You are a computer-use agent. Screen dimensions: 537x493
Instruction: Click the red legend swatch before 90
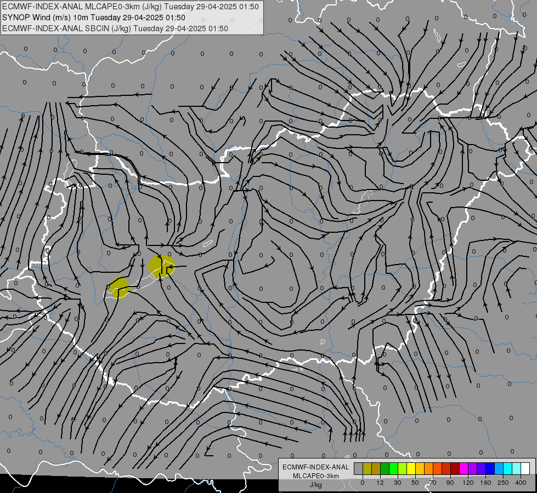tap(446, 468)
